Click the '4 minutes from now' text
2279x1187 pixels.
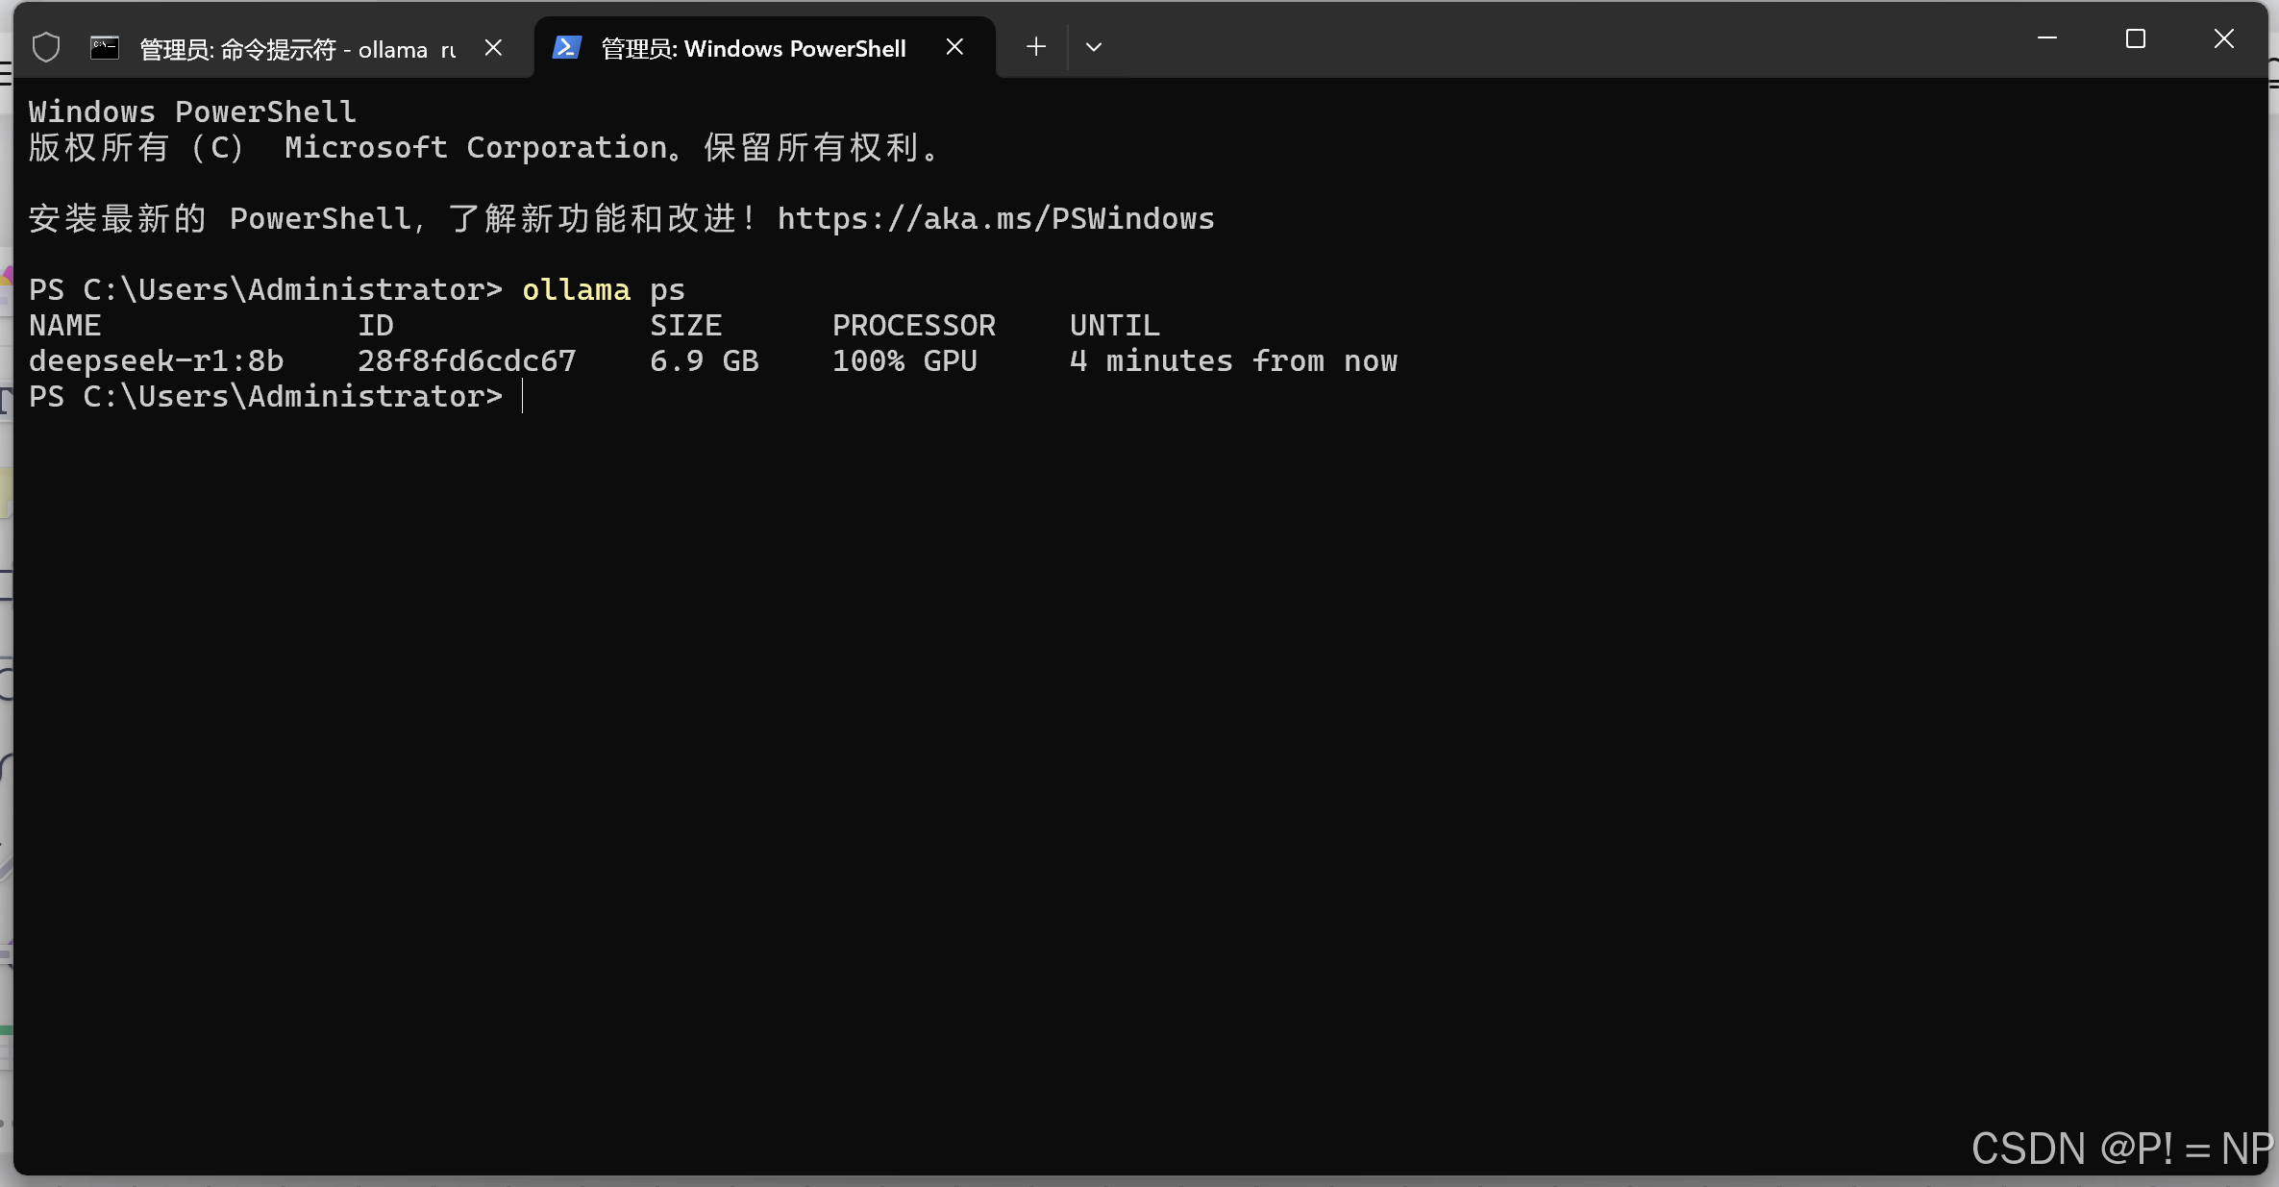coord(1233,361)
